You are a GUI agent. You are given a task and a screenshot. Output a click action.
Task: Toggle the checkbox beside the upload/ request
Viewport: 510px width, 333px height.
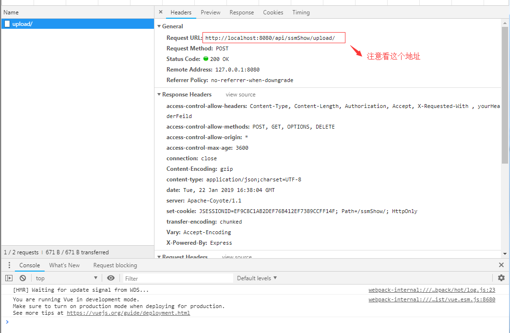pyautogui.click(x=7, y=23)
